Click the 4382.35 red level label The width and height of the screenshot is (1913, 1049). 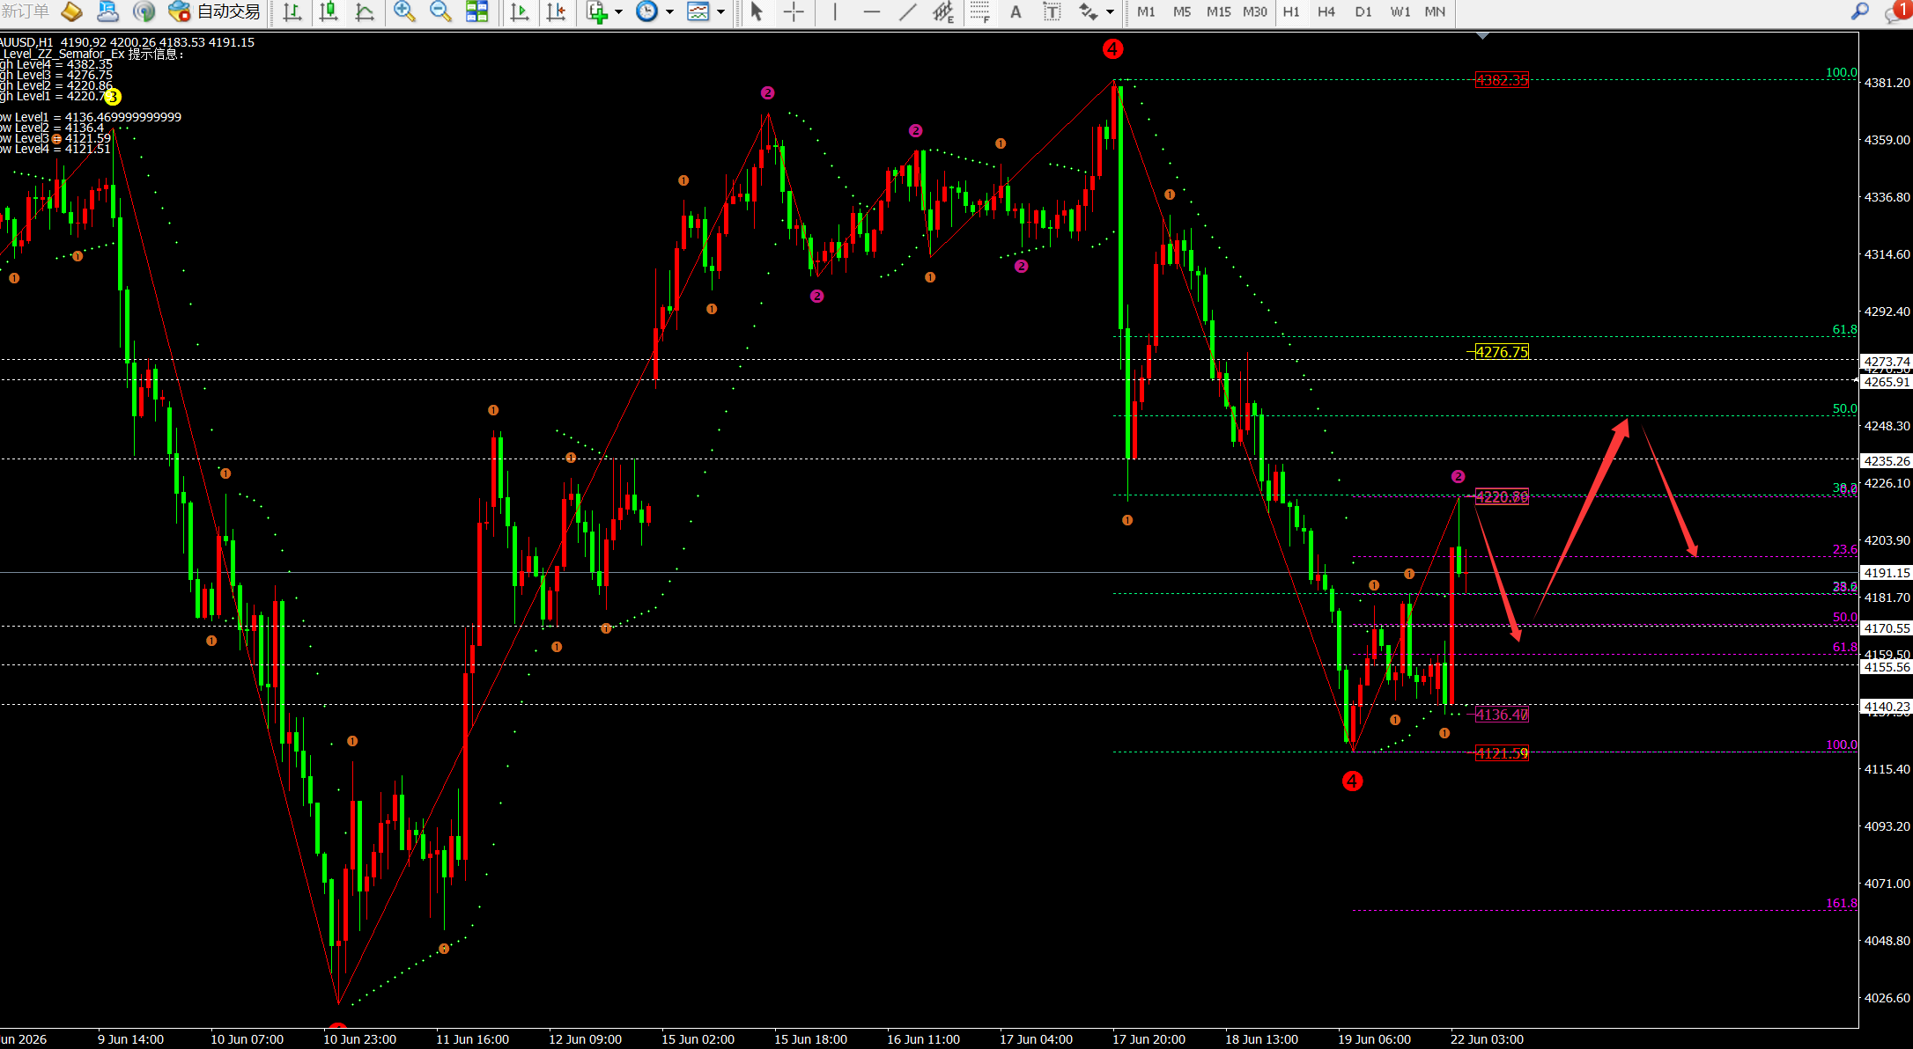1503,80
